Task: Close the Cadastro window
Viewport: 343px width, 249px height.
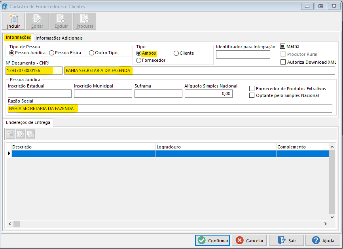Action: 334,6
